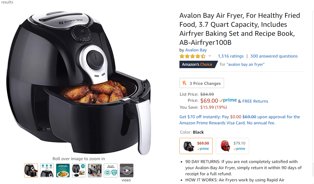Image resolution: width=314 pixels, height=184 pixels.
Task: Choose the Black color option at $69.00
Action: pyautogui.click(x=196, y=146)
